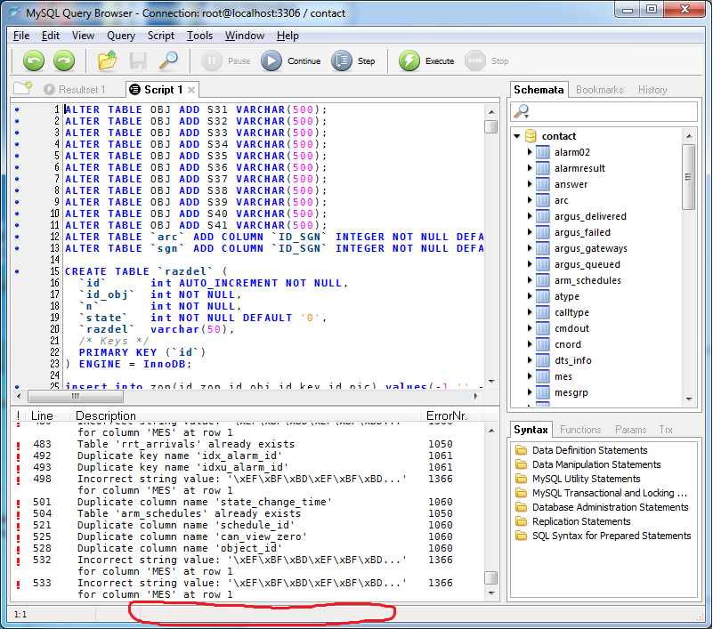The height and width of the screenshot is (629, 713).
Task: Expand the dts_info table node
Action: [x=530, y=360]
